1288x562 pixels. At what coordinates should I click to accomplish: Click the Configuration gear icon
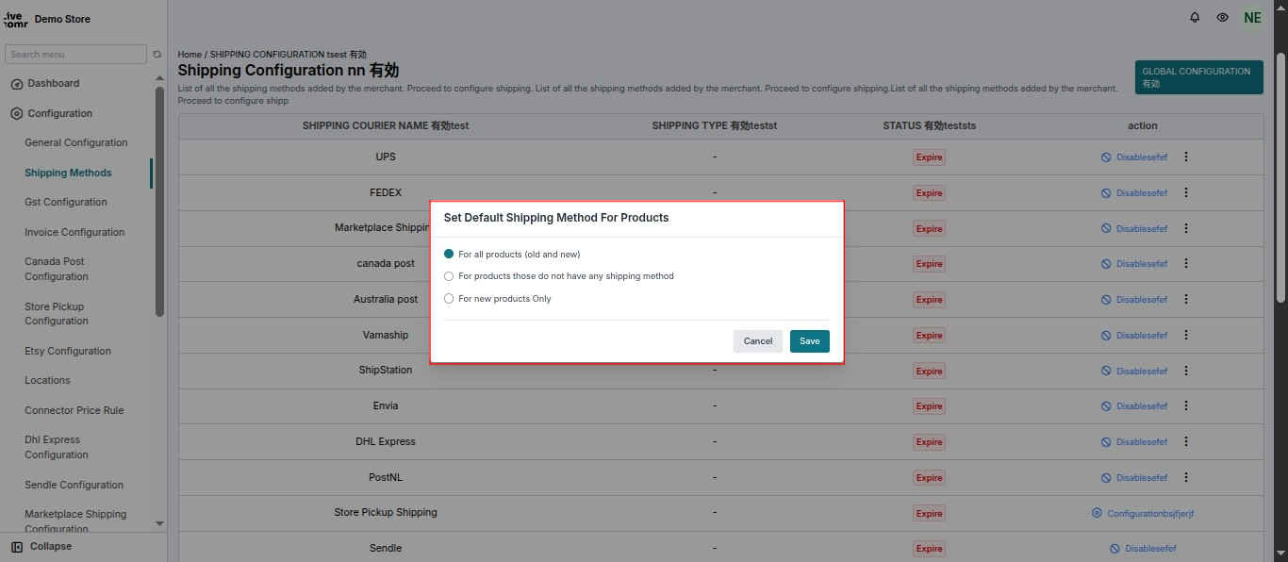click(17, 113)
